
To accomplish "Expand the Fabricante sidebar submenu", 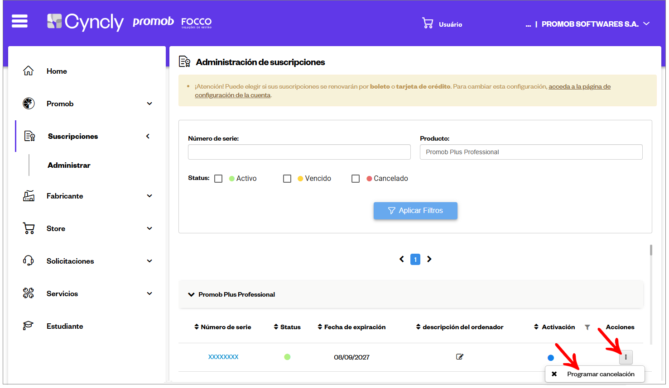I will (149, 196).
